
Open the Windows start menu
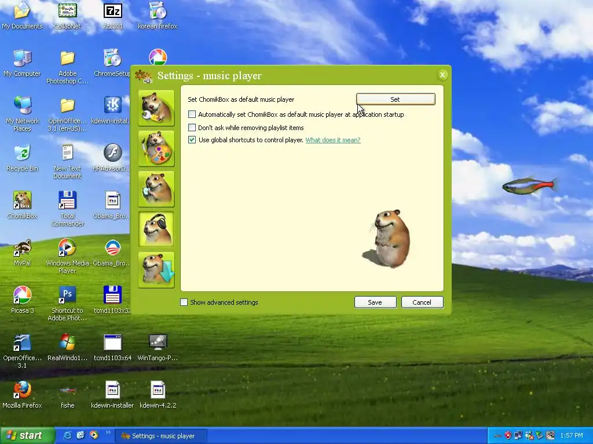coord(27,435)
